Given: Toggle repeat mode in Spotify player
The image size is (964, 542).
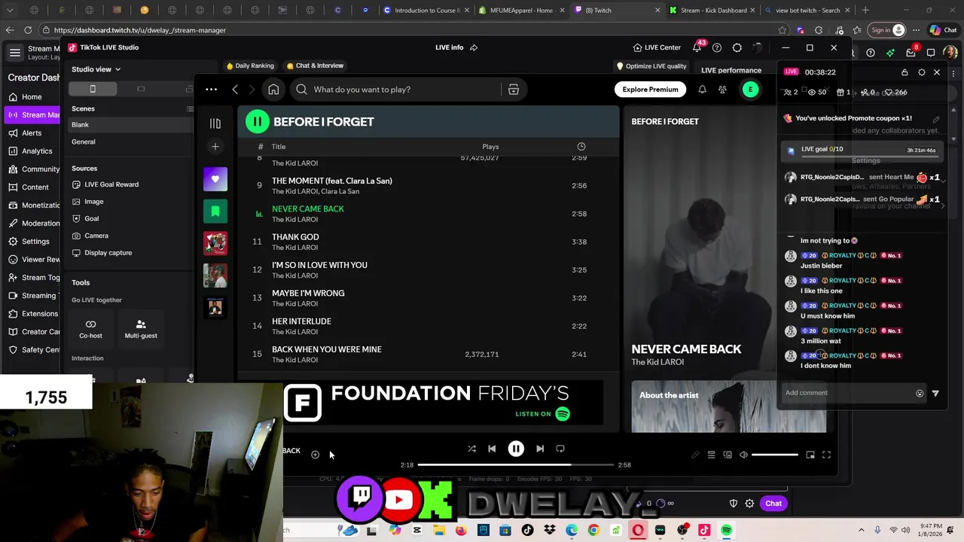Looking at the screenshot, I should [560, 449].
